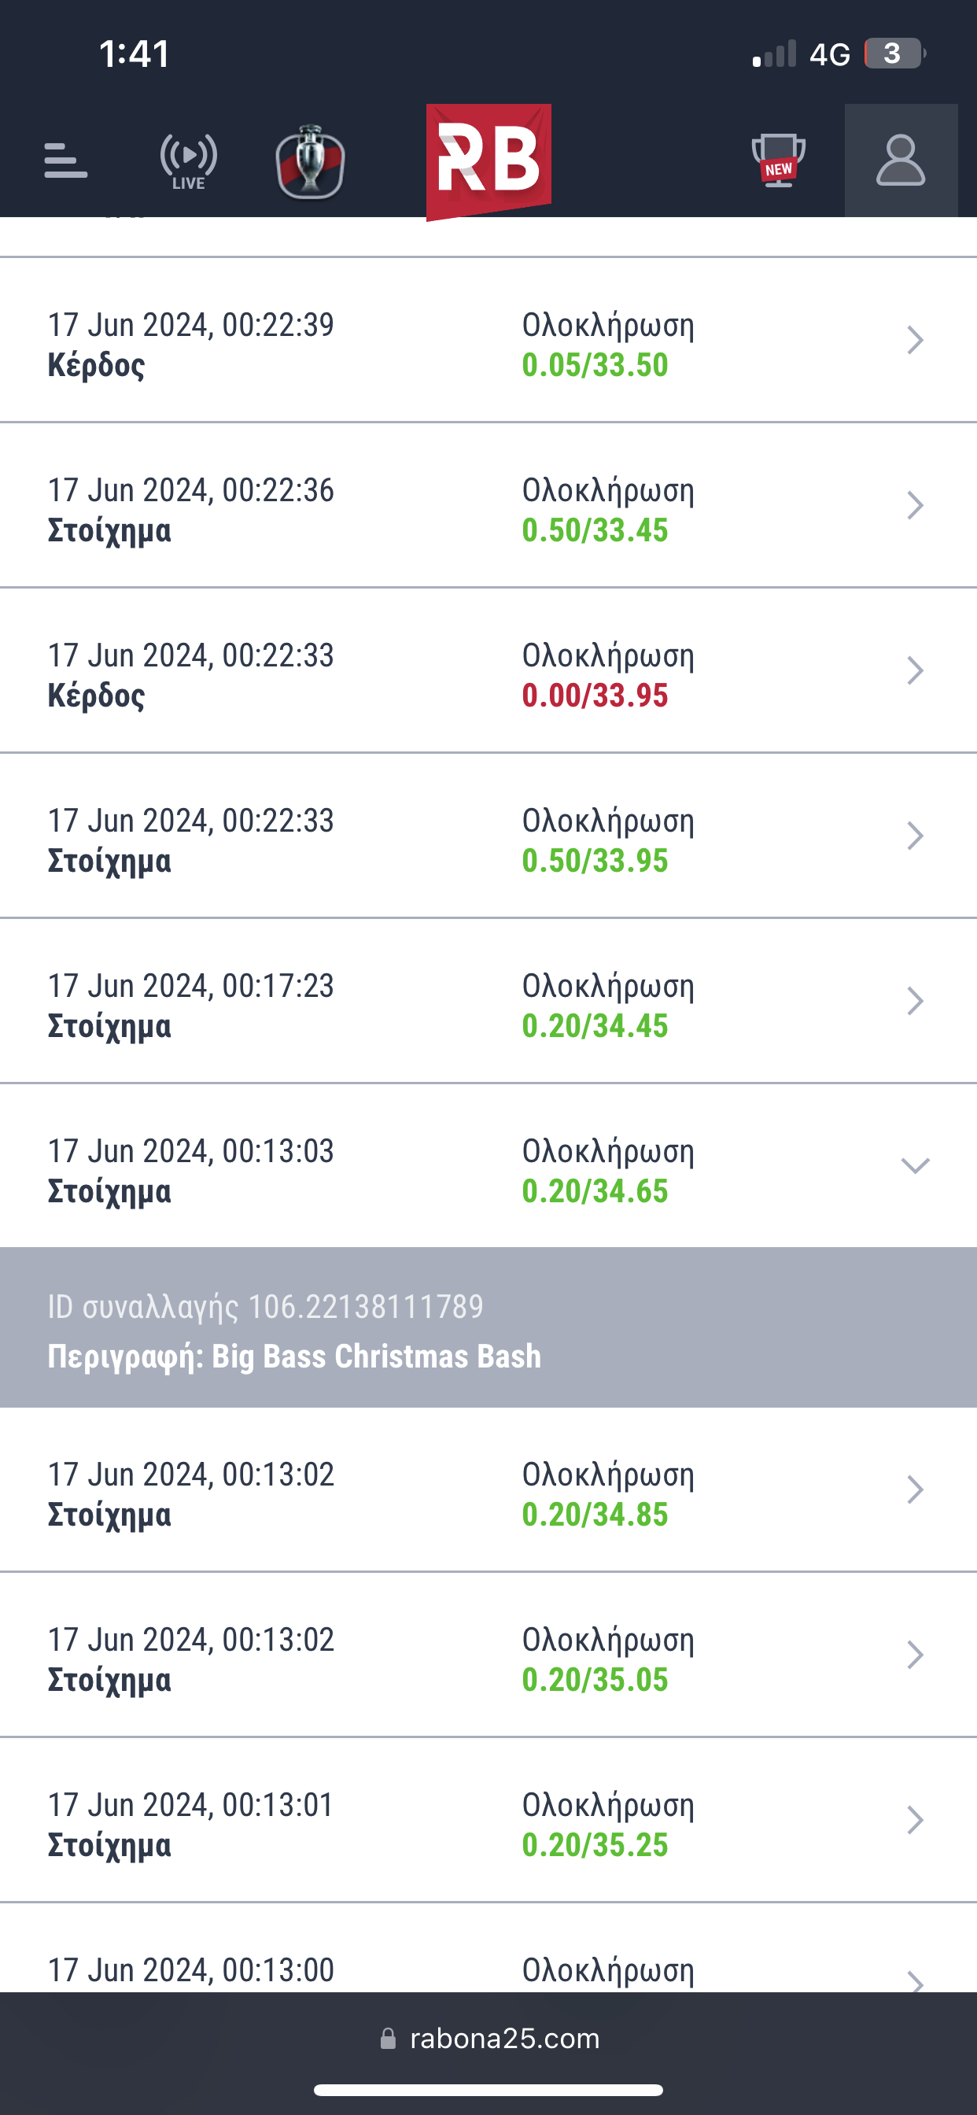Tap the lock icon beside rabona25.com

[389, 2039]
